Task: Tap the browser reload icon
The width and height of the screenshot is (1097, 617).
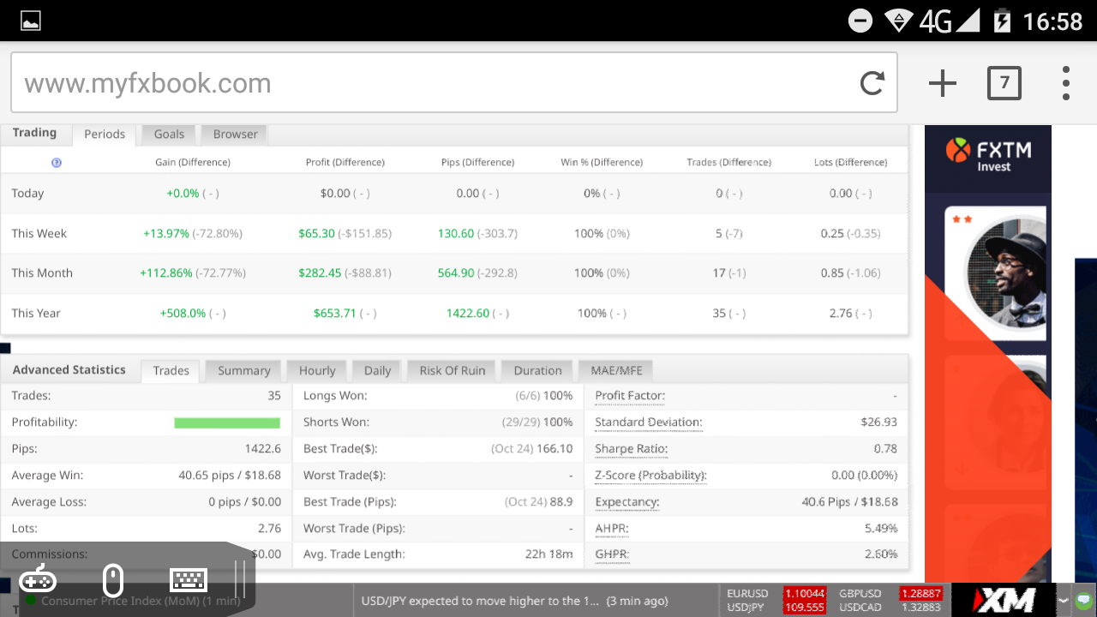Action: pyautogui.click(x=872, y=83)
